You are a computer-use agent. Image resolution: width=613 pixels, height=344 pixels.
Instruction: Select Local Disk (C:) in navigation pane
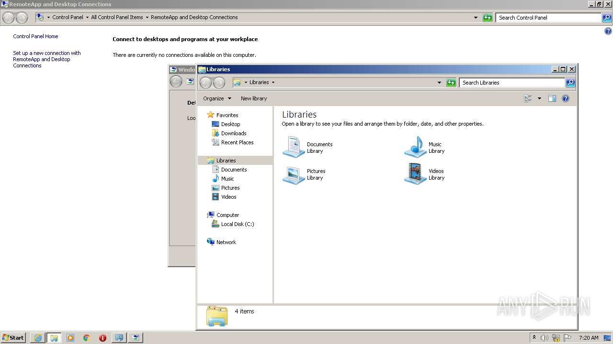tap(238, 224)
